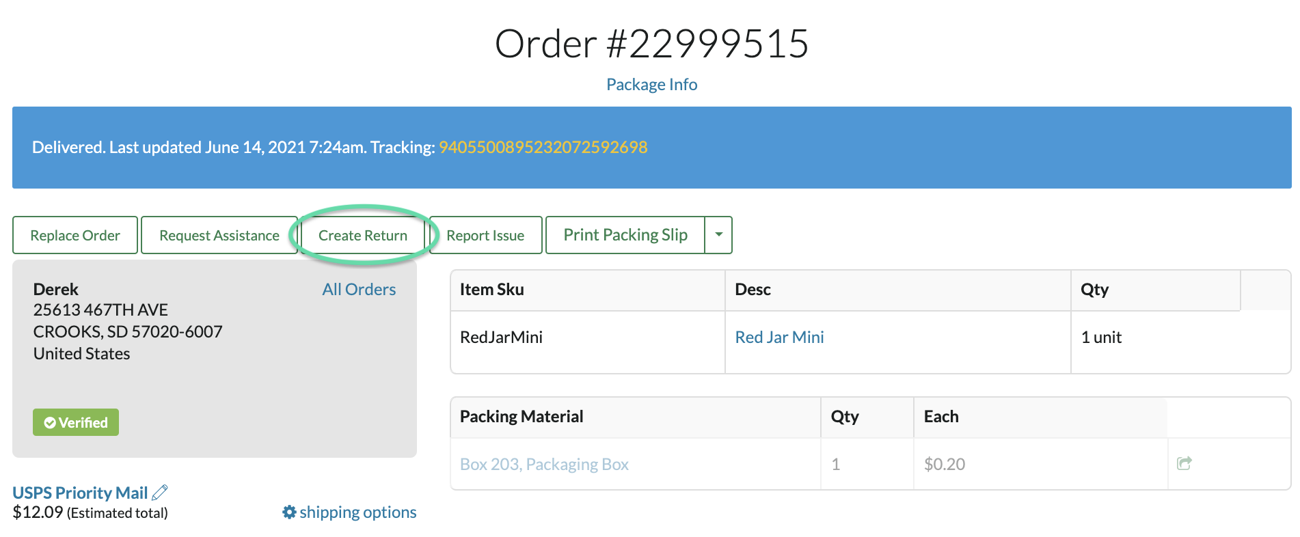This screenshot has width=1300, height=537.
Task: Open Box 203, Packaging Box link
Action: [544, 465]
